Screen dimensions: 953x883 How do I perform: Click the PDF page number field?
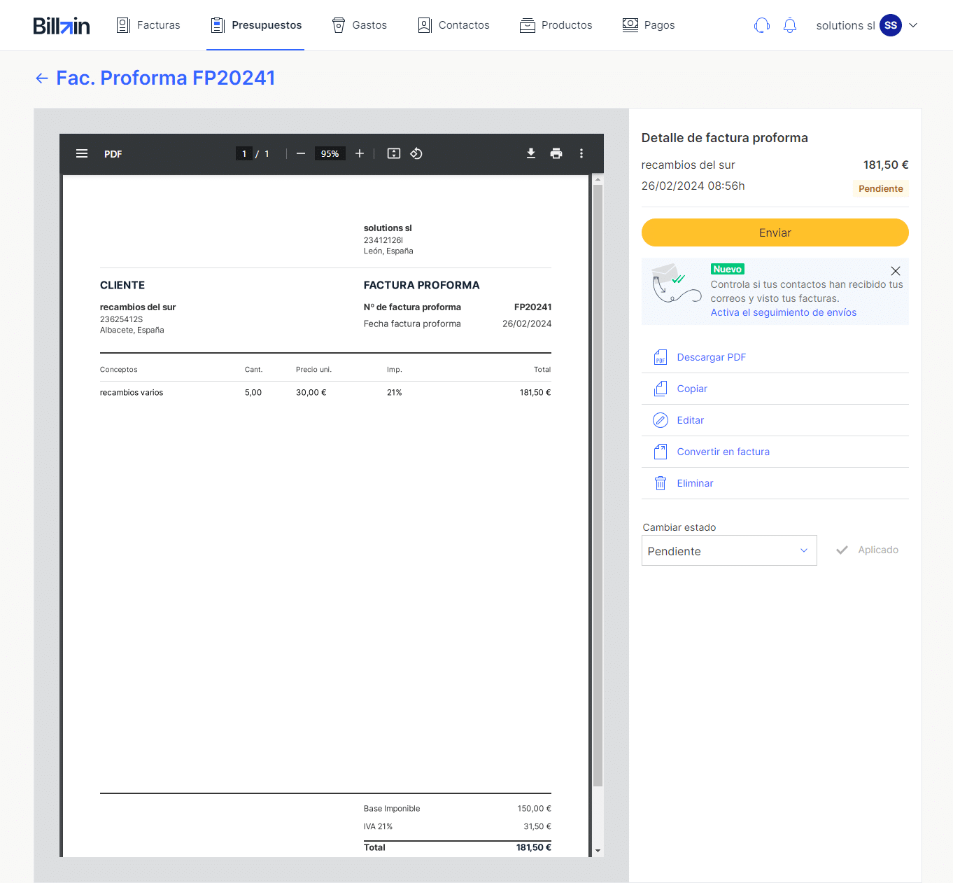(244, 153)
